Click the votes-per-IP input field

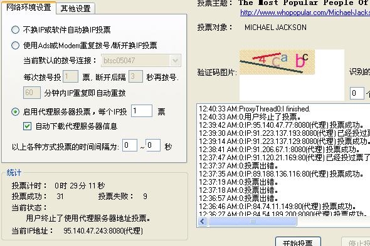[x=142, y=111]
